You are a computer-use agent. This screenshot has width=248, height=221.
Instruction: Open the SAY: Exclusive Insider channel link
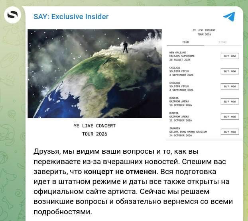(x=71, y=17)
